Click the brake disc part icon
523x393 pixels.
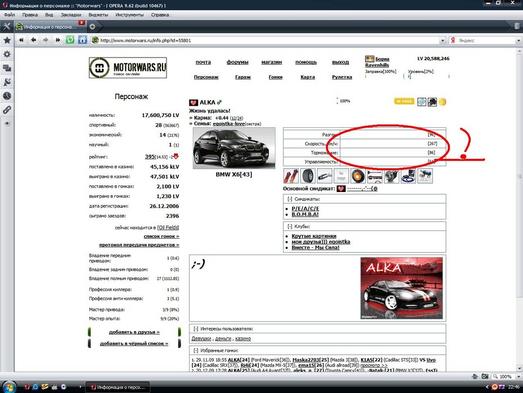[x=358, y=176]
